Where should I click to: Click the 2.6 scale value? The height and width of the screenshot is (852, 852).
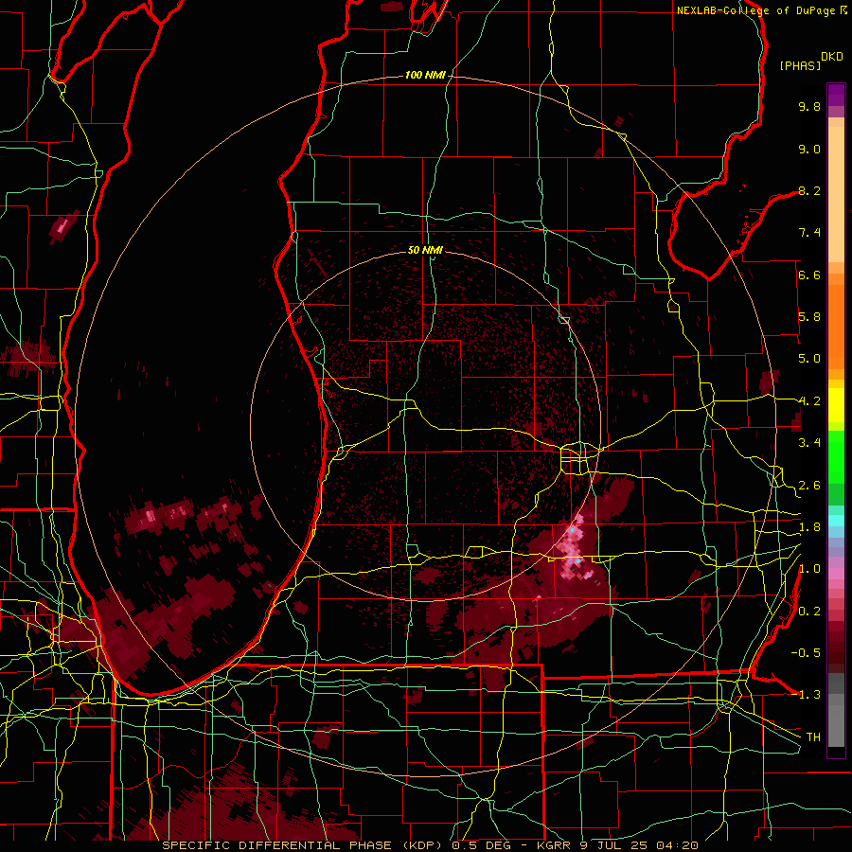click(x=809, y=486)
